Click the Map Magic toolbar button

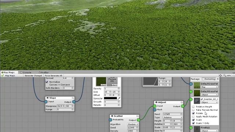coord(10,76)
